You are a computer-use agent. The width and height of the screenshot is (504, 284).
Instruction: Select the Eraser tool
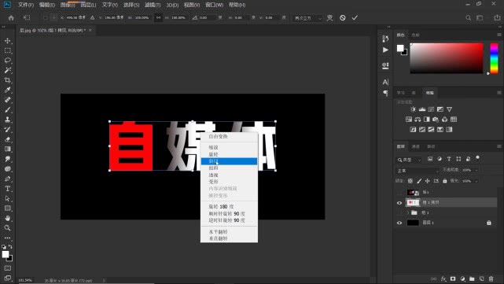[8, 139]
